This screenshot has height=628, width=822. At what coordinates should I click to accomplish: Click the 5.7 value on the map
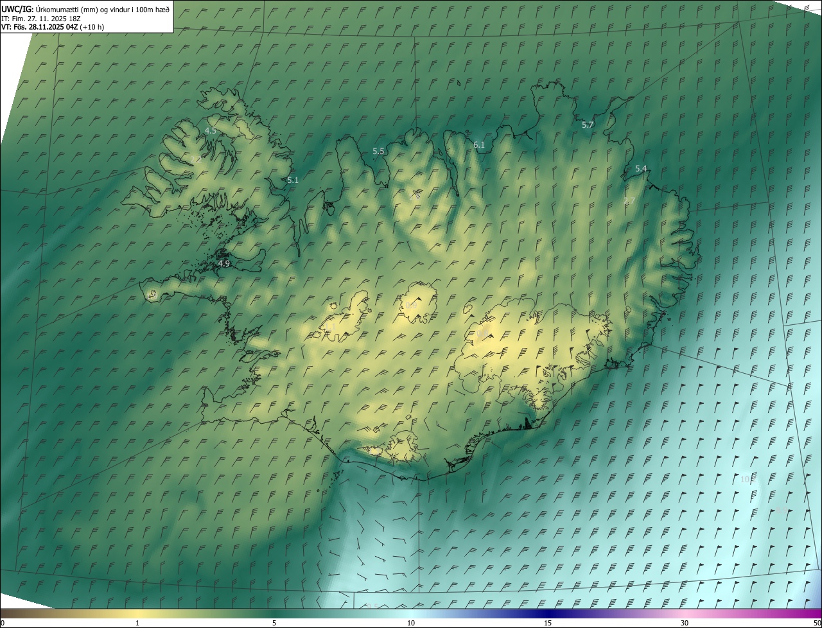(588, 125)
